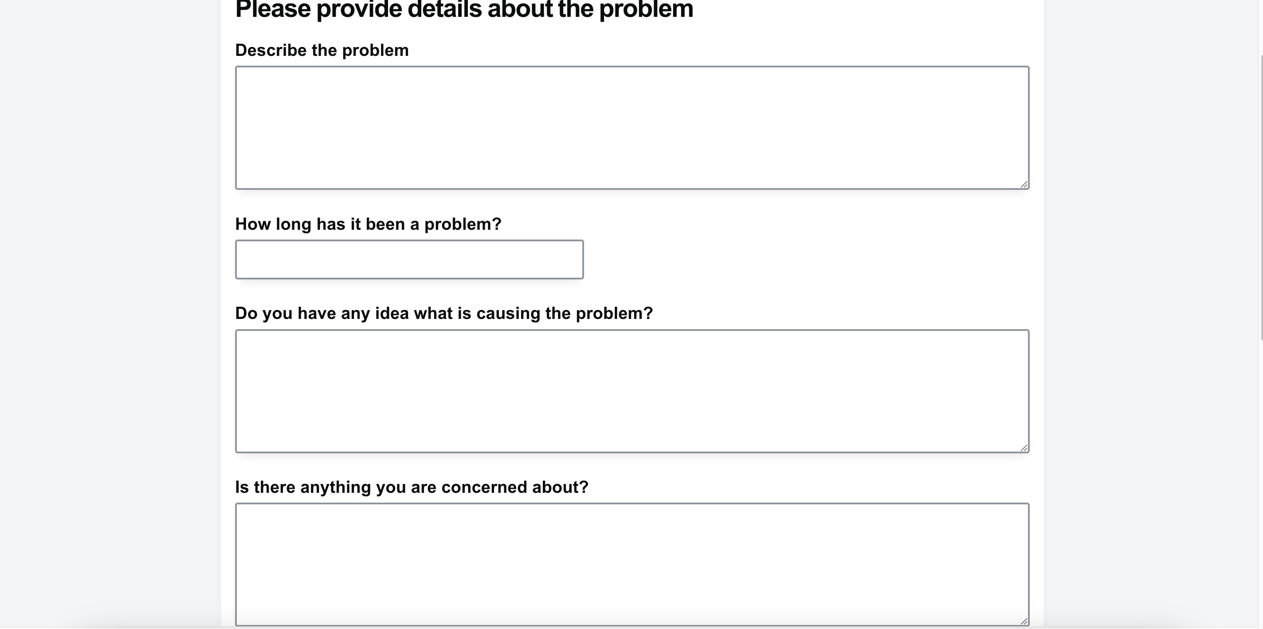Click the vertical page scrollbar thumb
This screenshot has width=1263, height=629.
point(1261,196)
